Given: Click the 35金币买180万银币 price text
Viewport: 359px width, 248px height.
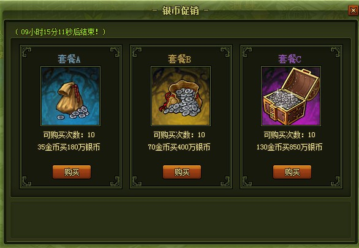Looking at the screenshot, I should (69, 147).
